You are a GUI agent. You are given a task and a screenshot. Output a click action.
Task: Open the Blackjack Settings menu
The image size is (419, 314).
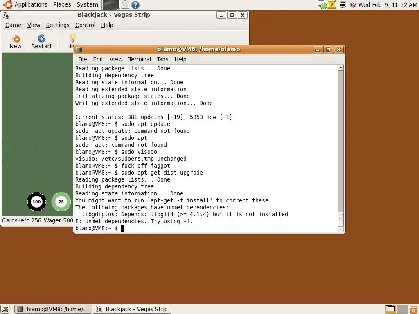point(58,25)
